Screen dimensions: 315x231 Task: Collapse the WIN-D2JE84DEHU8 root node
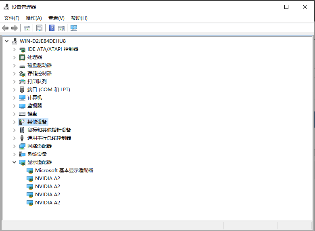(x=6, y=41)
